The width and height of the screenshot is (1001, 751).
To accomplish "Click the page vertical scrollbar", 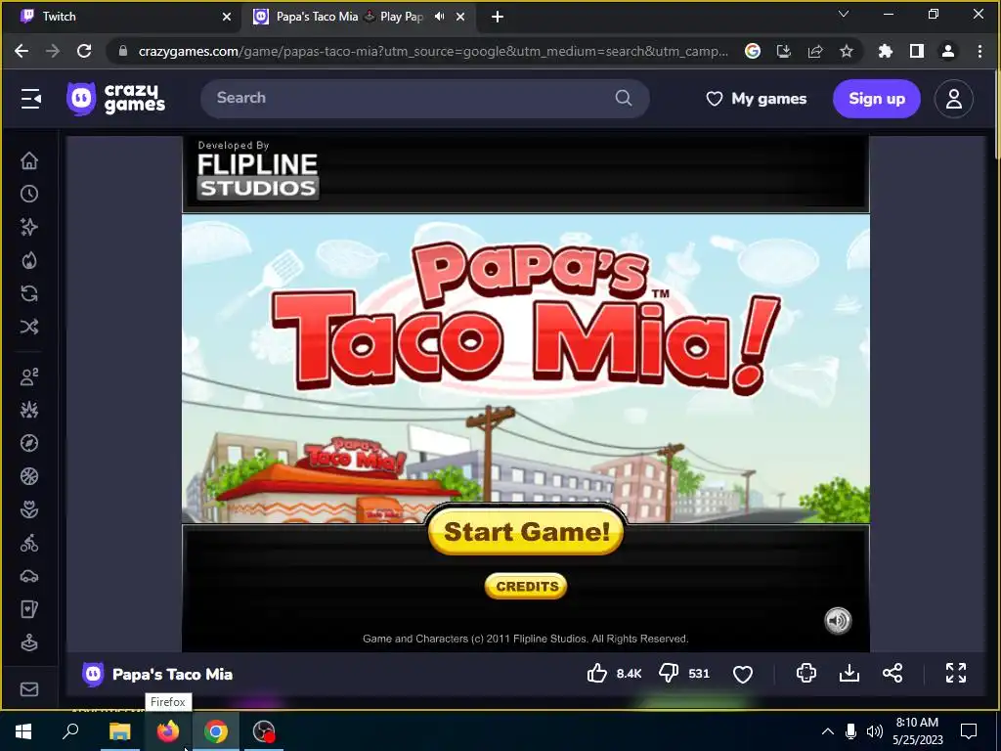I will point(996,116).
